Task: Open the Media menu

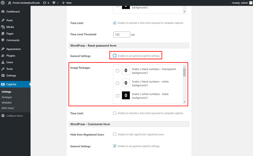Action: 10,27
